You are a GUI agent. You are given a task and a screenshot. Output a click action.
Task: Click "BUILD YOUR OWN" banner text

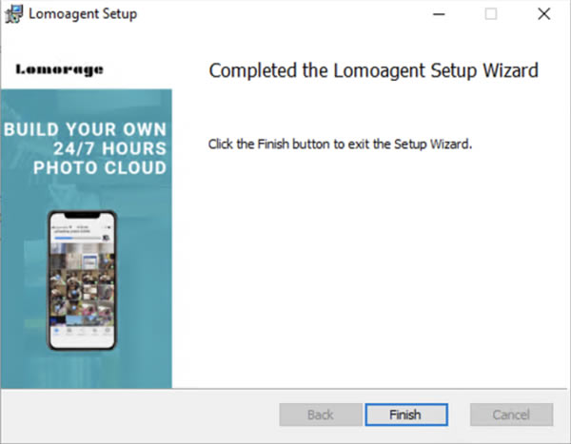[86, 129]
